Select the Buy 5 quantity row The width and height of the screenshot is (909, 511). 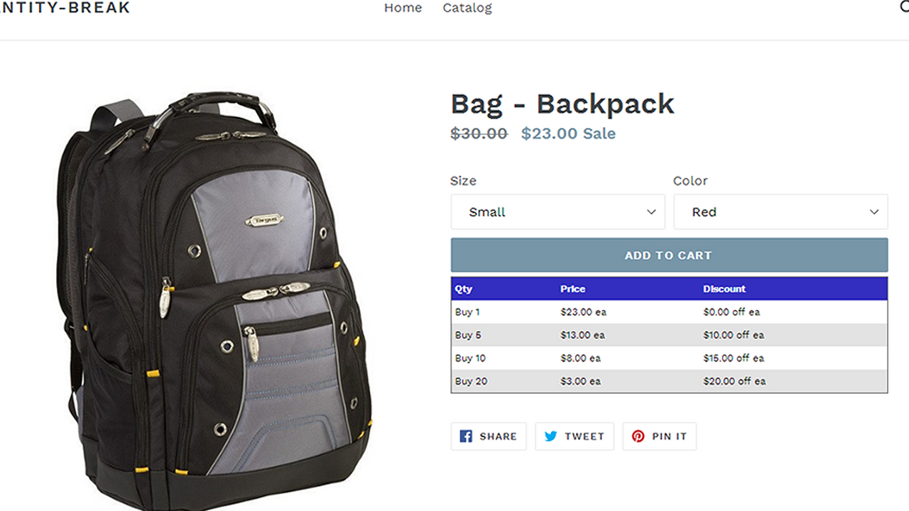[x=669, y=335]
